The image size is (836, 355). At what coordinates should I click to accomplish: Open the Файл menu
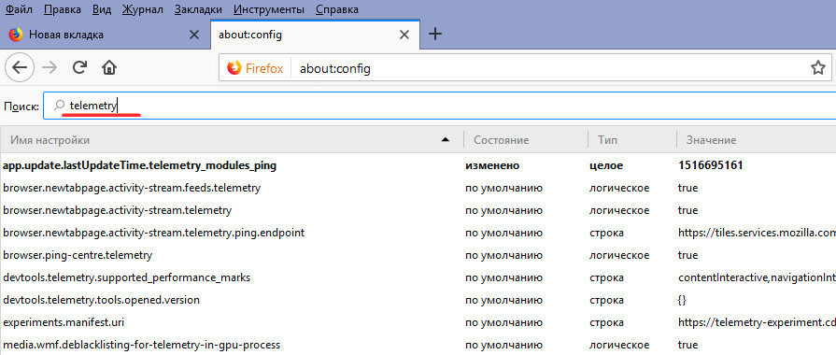[x=19, y=9]
